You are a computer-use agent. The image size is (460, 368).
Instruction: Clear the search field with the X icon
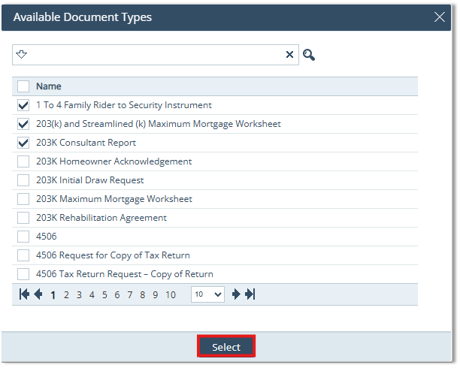[289, 55]
